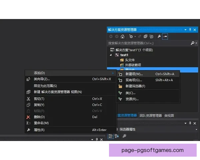Click the pending changes filter clock icon
The height and width of the screenshot is (160, 200).
pos(131,36)
